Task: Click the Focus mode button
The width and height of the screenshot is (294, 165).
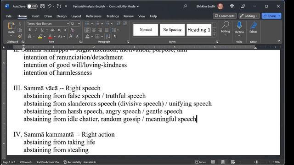Action: (200, 162)
